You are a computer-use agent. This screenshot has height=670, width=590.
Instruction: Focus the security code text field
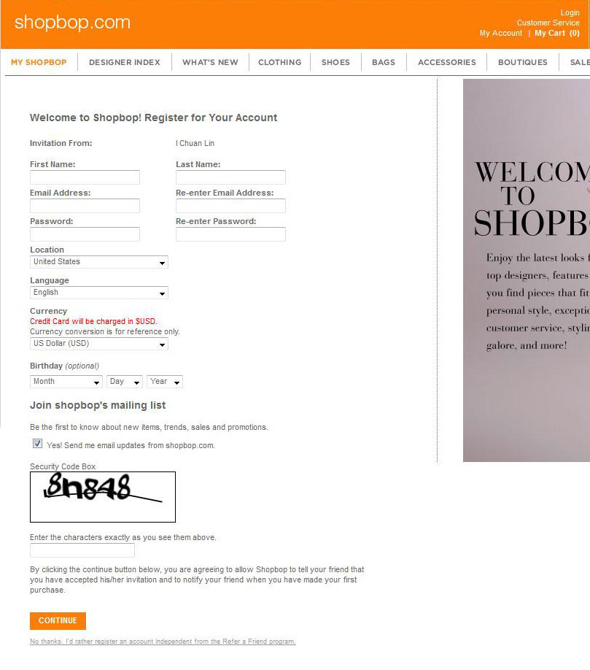[x=82, y=550]
